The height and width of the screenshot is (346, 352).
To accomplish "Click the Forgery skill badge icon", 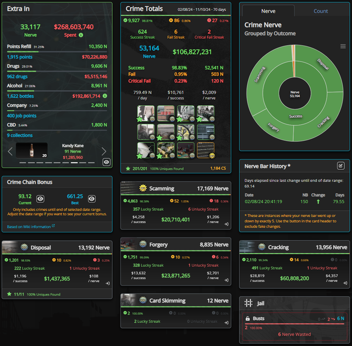I will click(x=143, y=244).
